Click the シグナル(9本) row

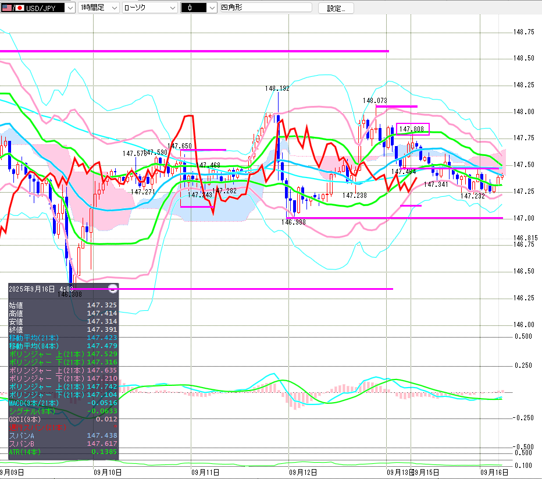tap(63, 411)
